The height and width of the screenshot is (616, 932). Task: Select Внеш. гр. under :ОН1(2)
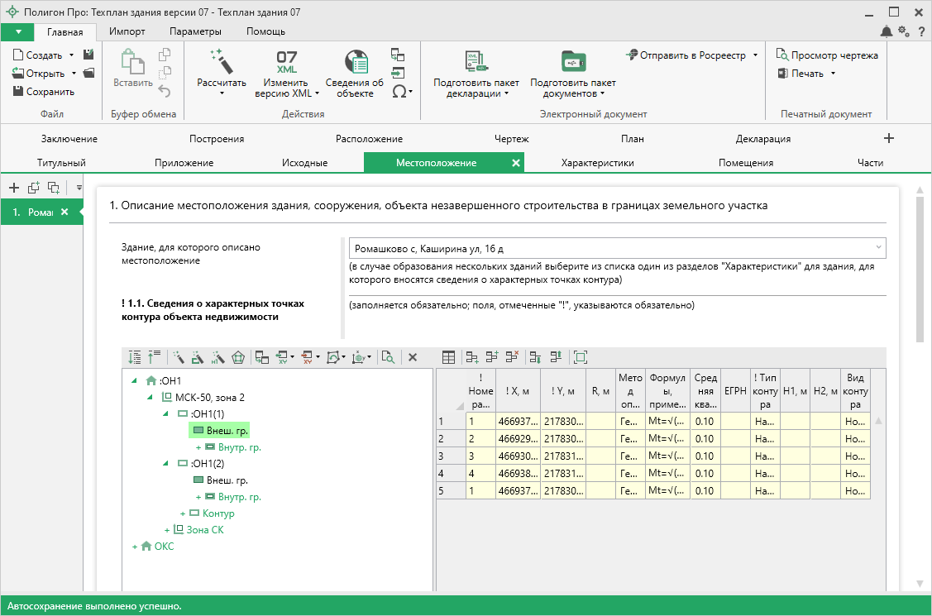click(227, 480)
